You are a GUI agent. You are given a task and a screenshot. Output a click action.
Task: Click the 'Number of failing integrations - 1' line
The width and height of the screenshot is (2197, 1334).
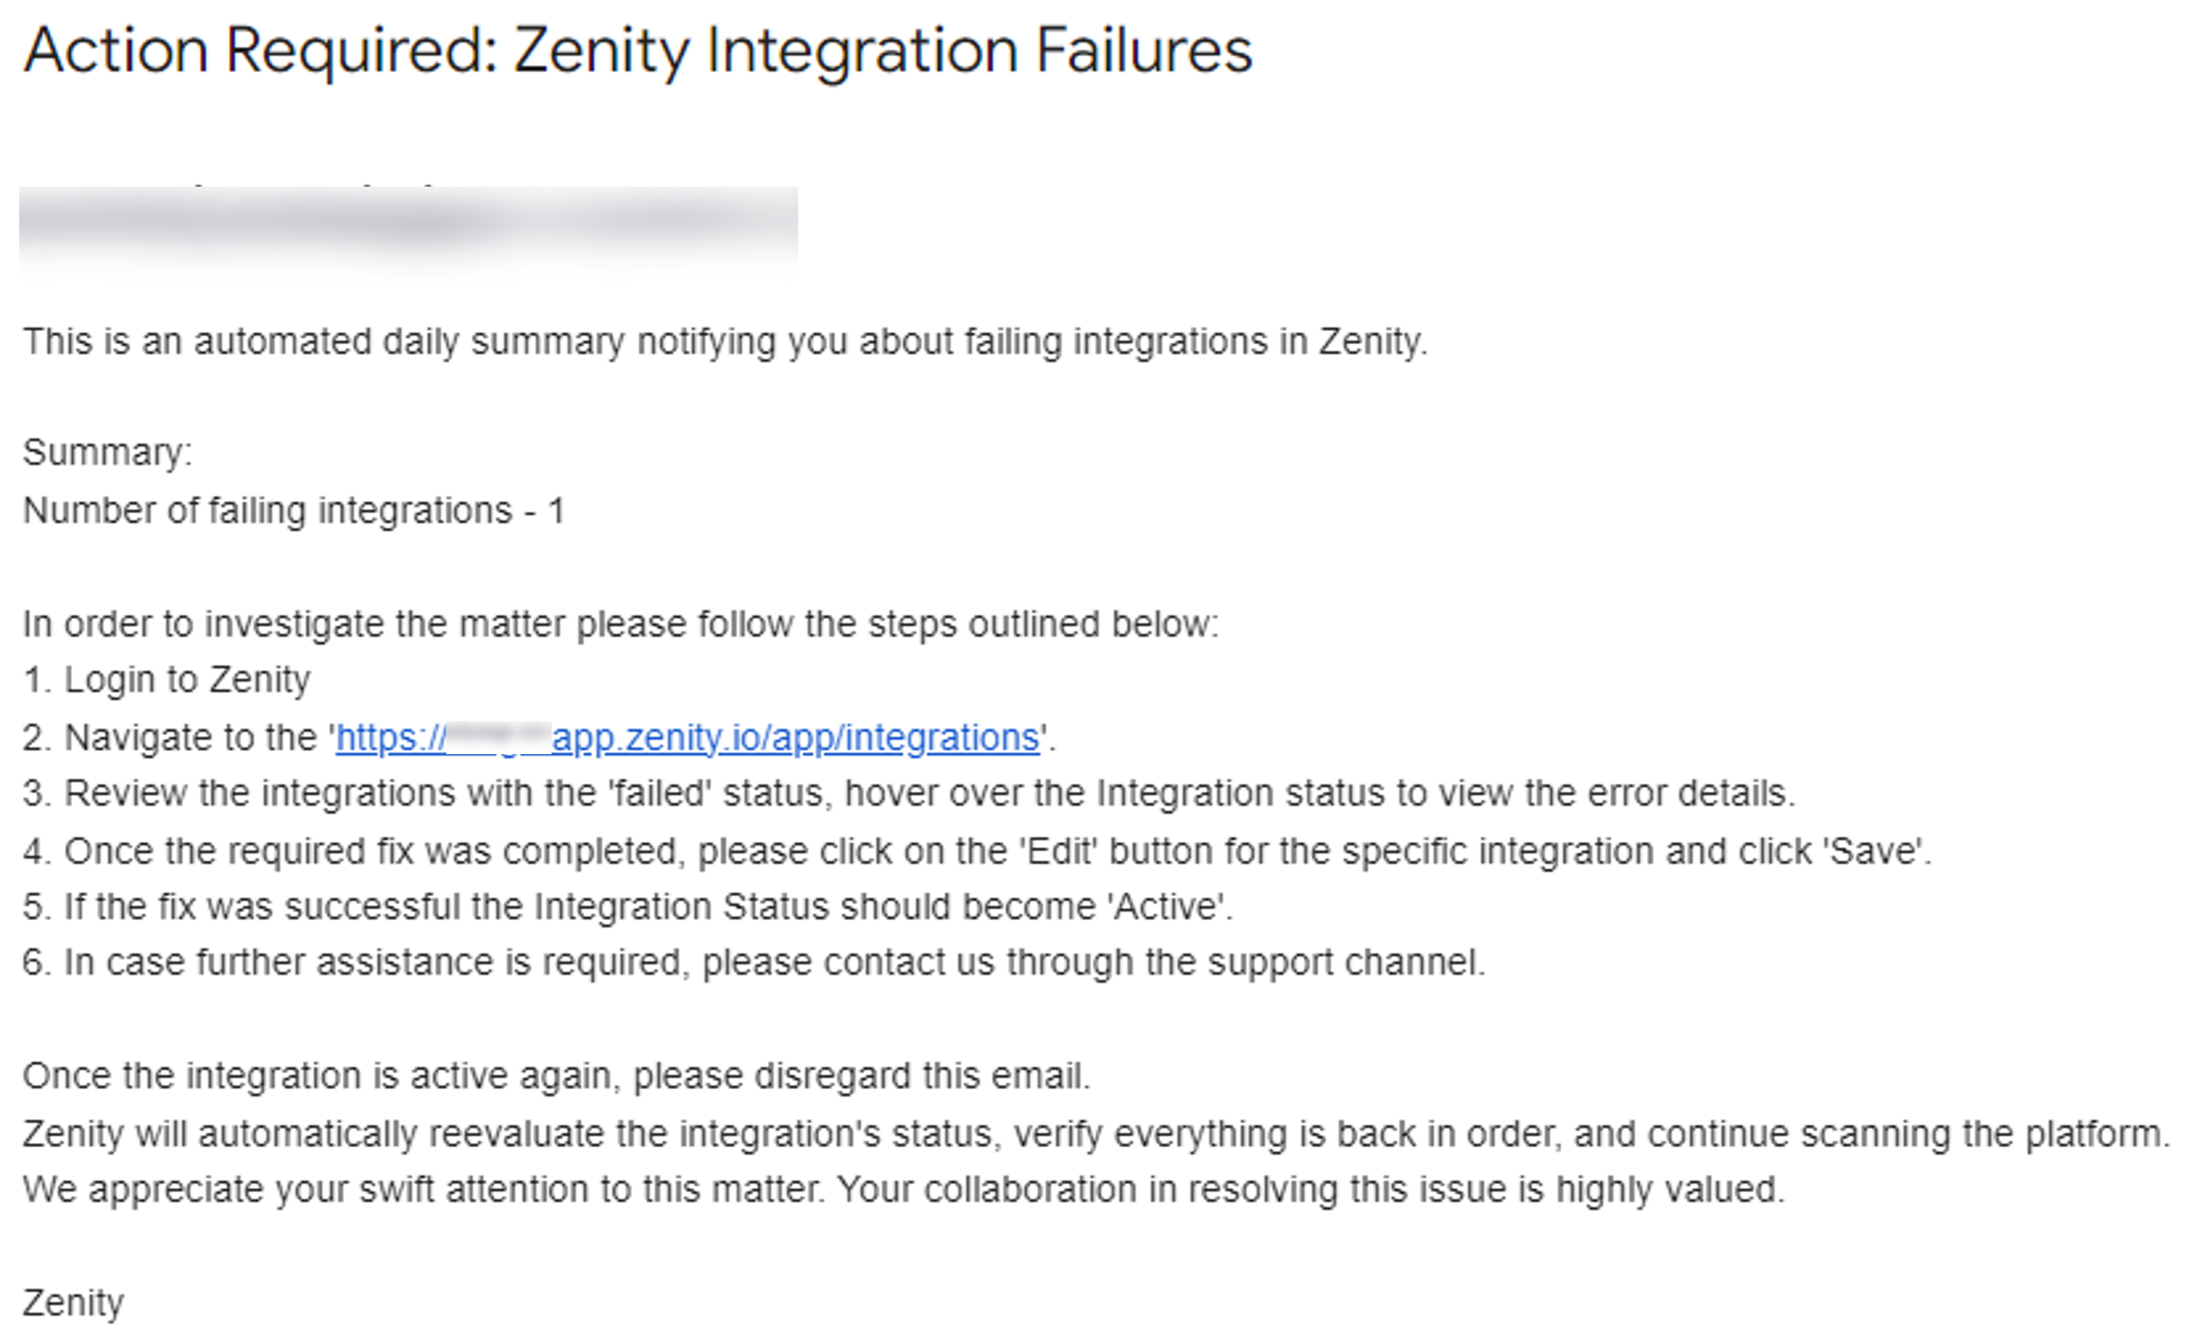tap(293, 511)
